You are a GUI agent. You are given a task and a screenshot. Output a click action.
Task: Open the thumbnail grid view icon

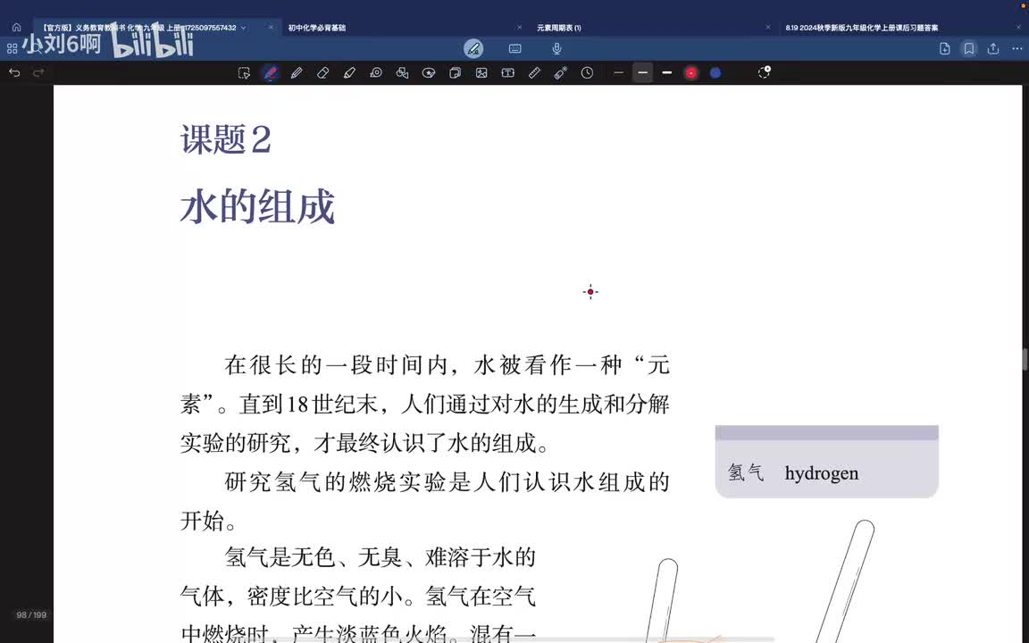(12, 48)
